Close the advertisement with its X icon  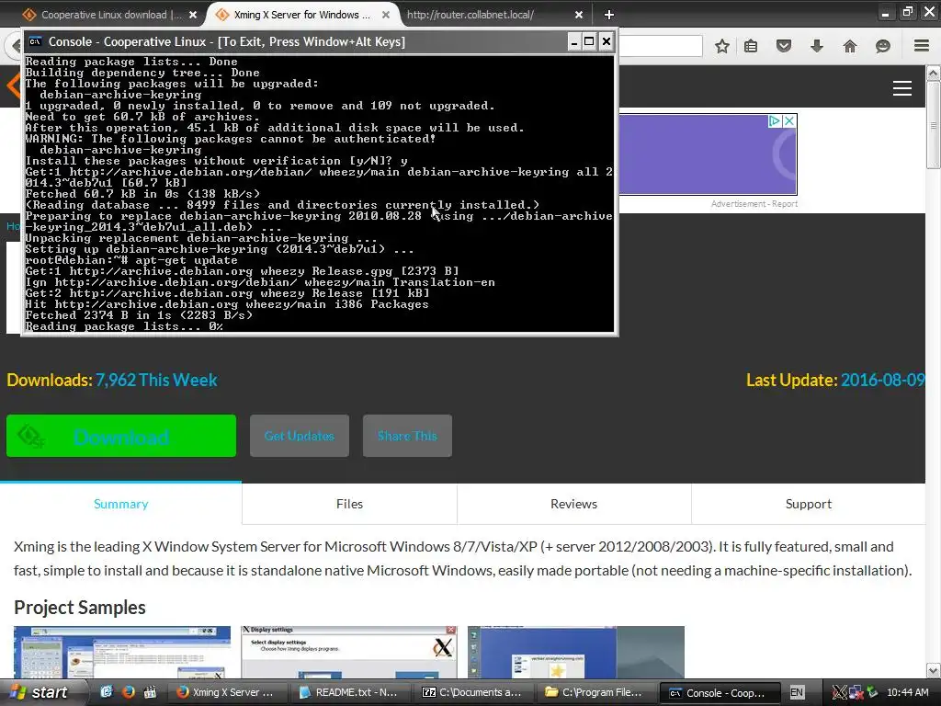coord(789,120)
